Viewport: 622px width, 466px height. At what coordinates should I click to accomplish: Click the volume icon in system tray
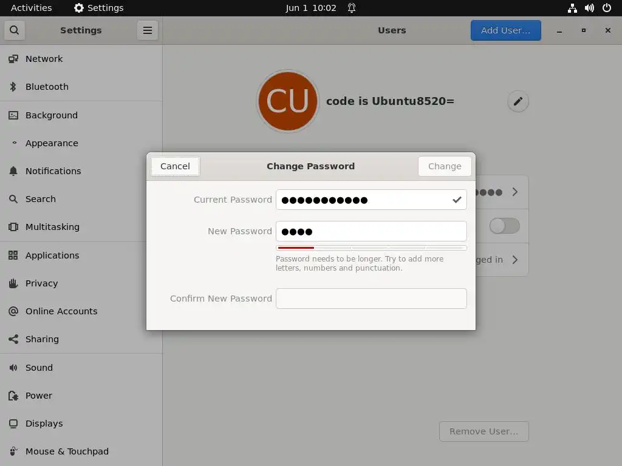[589, 8]
